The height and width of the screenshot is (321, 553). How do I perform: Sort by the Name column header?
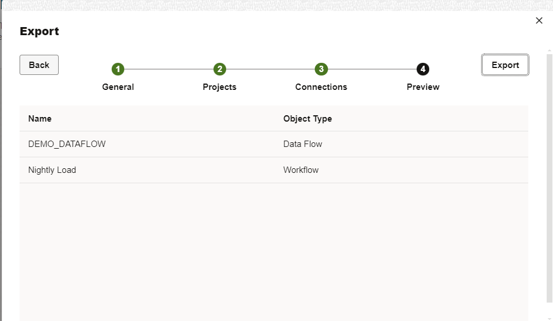[x=40, y=119]
